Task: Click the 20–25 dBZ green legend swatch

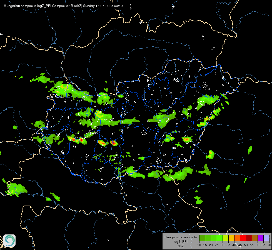Action: click(214, 238)
